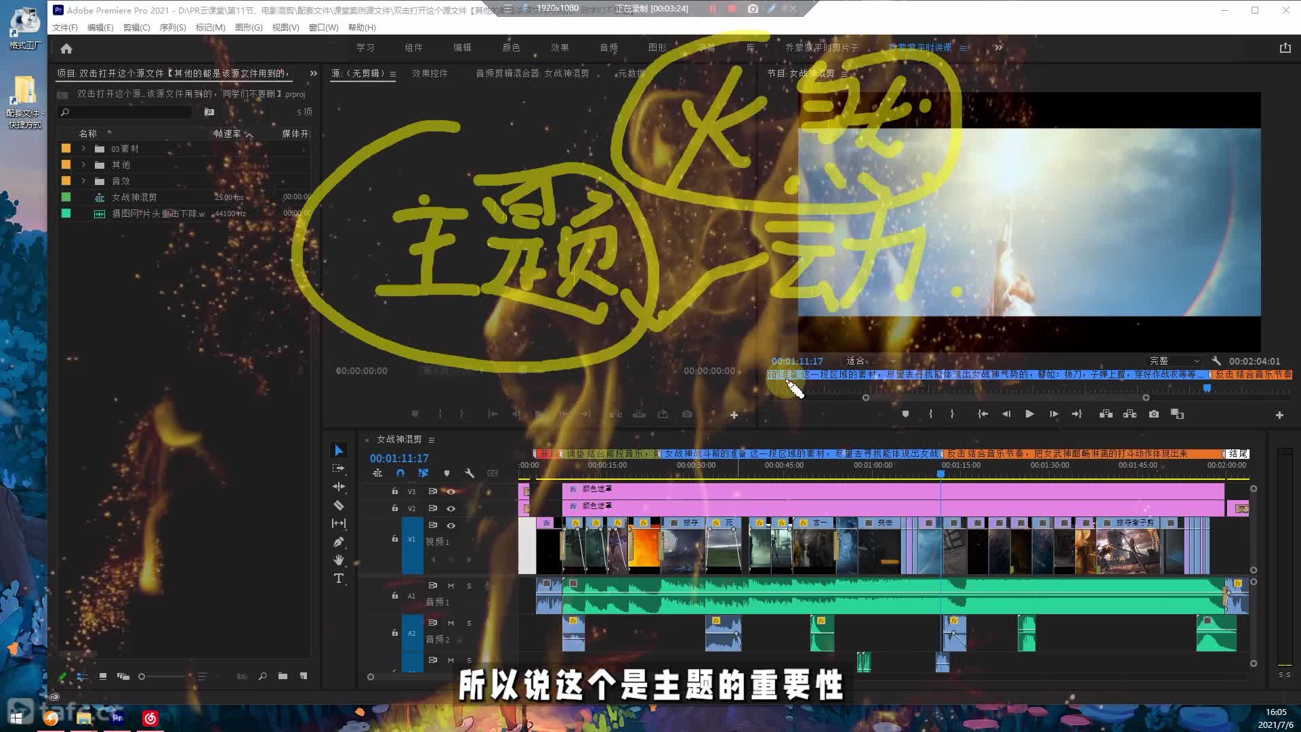Open the Project panel overflow chevron
The image size is (1301, 732).
point(313,73)
